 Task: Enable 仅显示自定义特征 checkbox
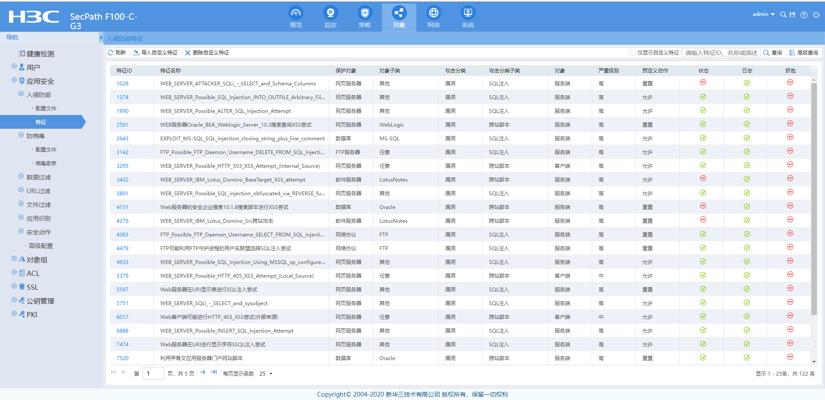pos(633,53)
